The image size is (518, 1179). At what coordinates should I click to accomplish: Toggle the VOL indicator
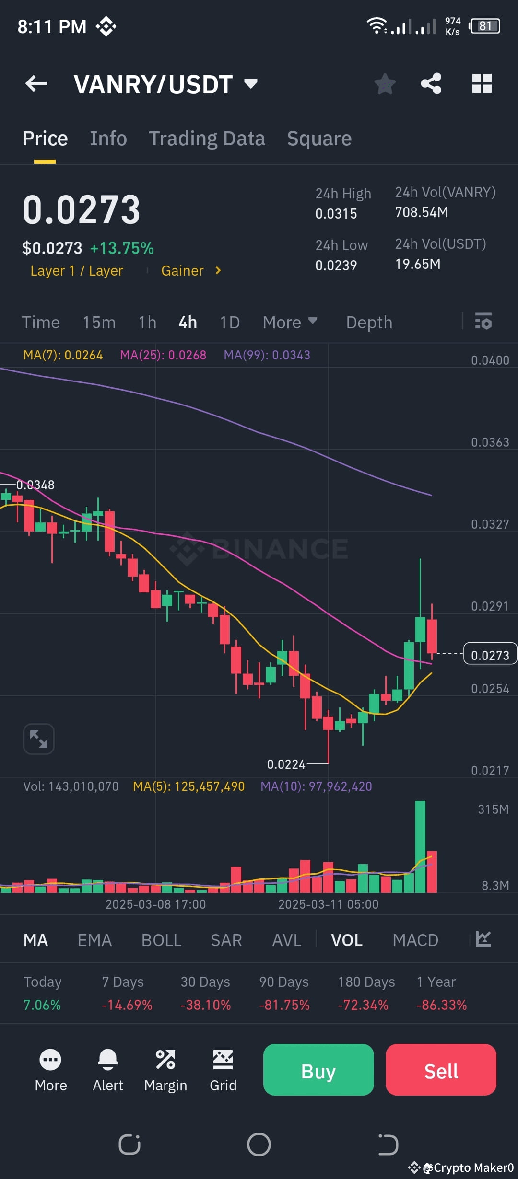pyautogui.click(x=347, y=940)
